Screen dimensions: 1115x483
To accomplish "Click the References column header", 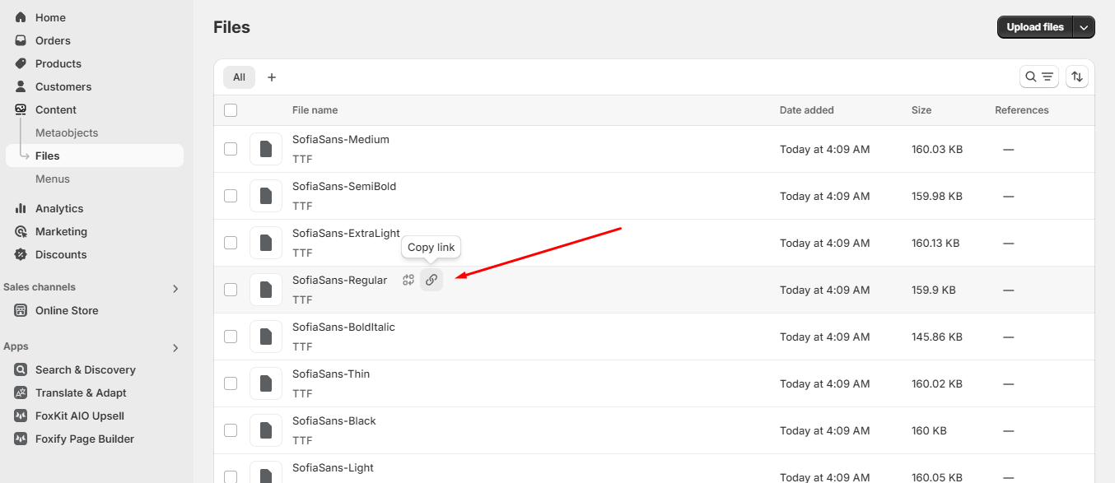I will point(1022,110).
